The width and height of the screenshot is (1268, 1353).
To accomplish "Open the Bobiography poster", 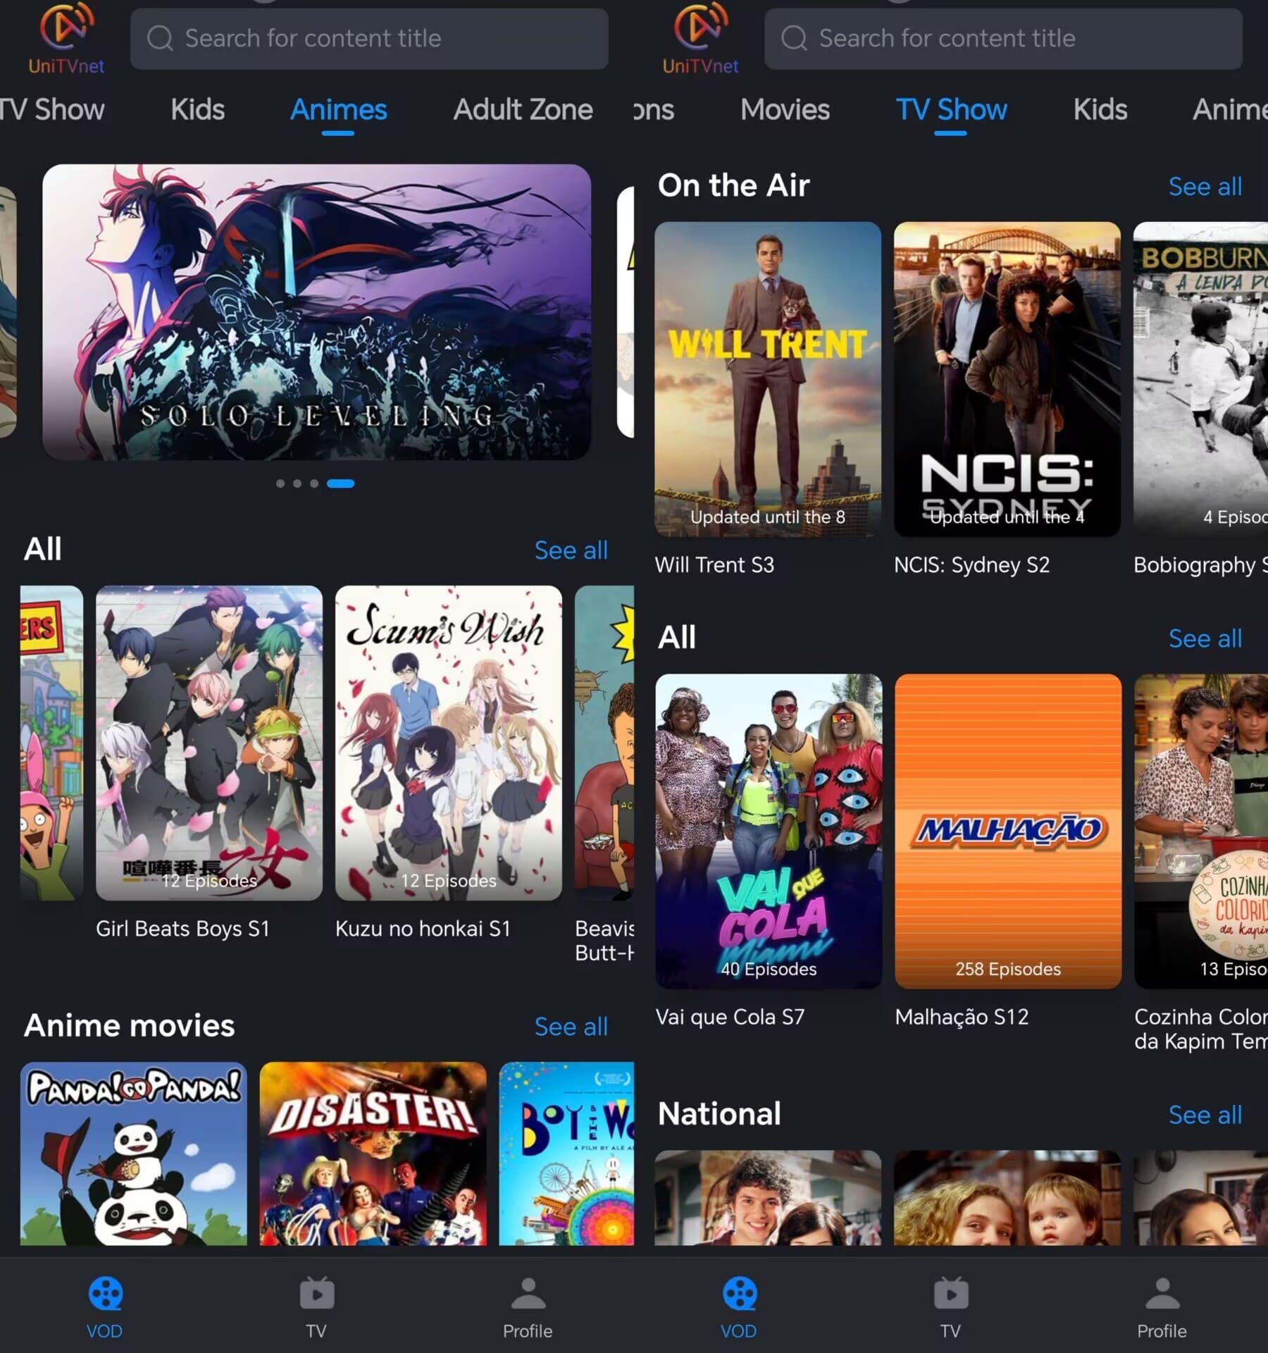I will click(1200, 379).
